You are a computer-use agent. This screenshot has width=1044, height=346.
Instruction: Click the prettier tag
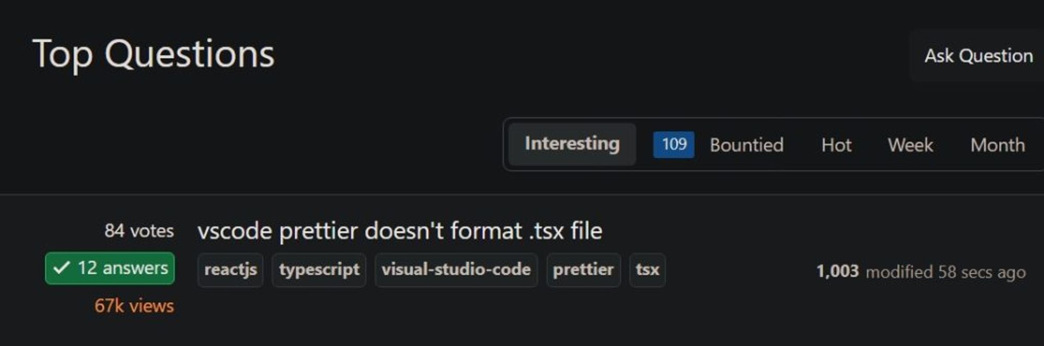(583, 269)
